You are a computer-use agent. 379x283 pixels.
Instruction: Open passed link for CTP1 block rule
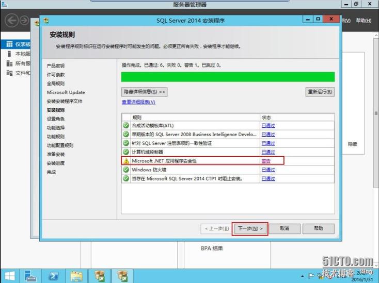coord(269,178)
